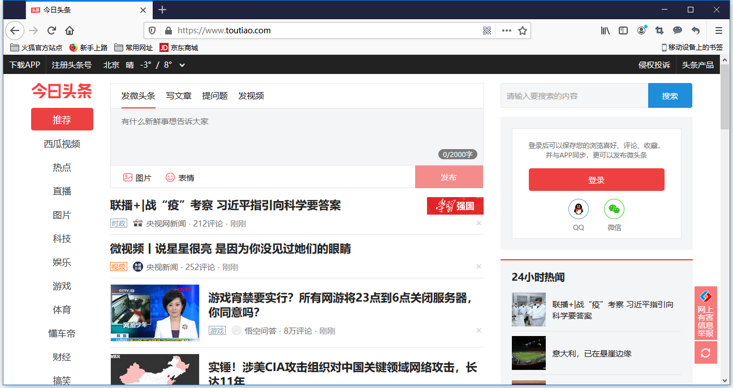Screen dimensions: 733x388
Task: Open the 财经 channel
Action: (62, 358)
